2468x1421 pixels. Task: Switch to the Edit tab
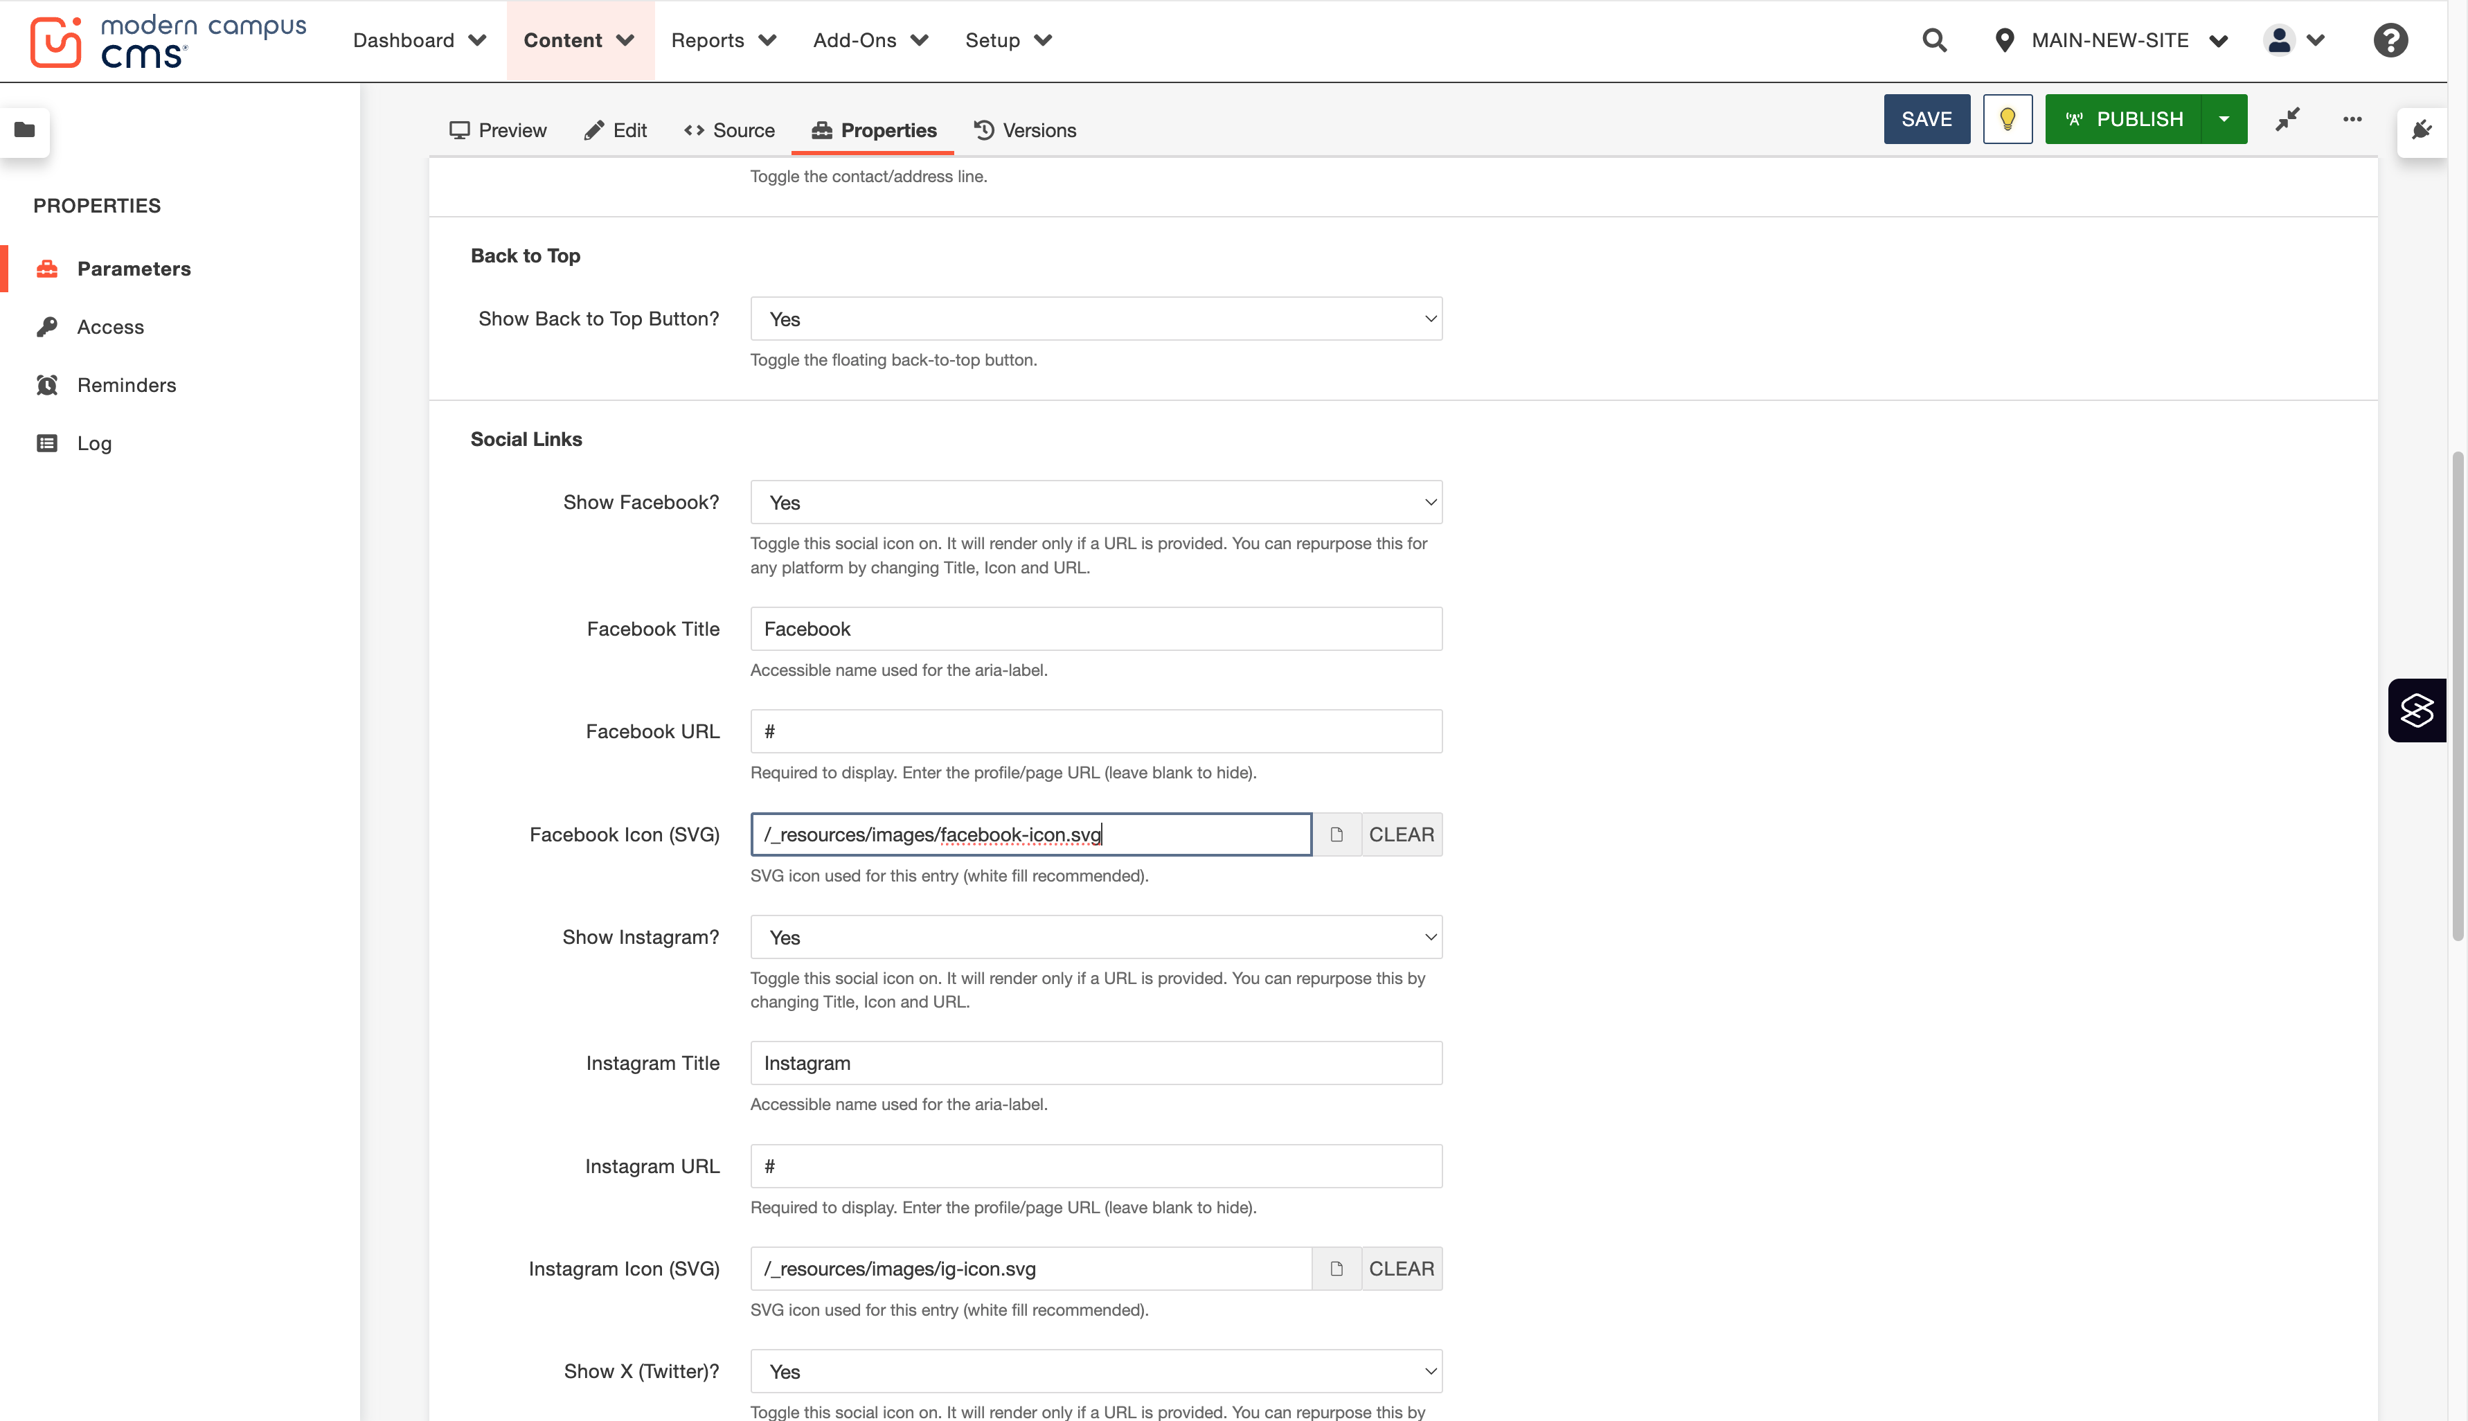(x=615, y=129)
